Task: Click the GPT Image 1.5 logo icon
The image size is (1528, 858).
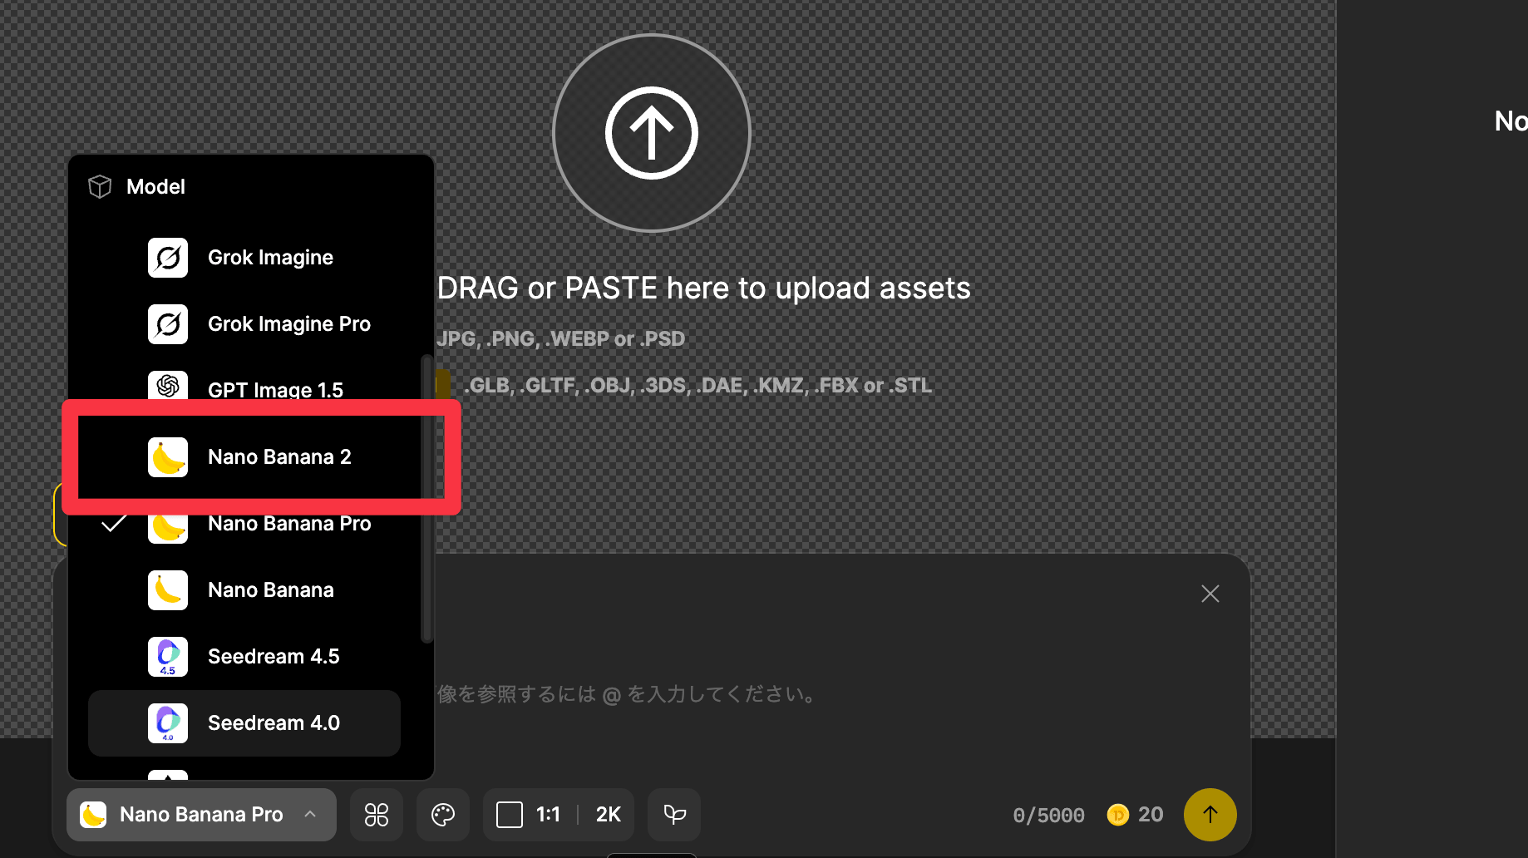Action: coord(168,386)
